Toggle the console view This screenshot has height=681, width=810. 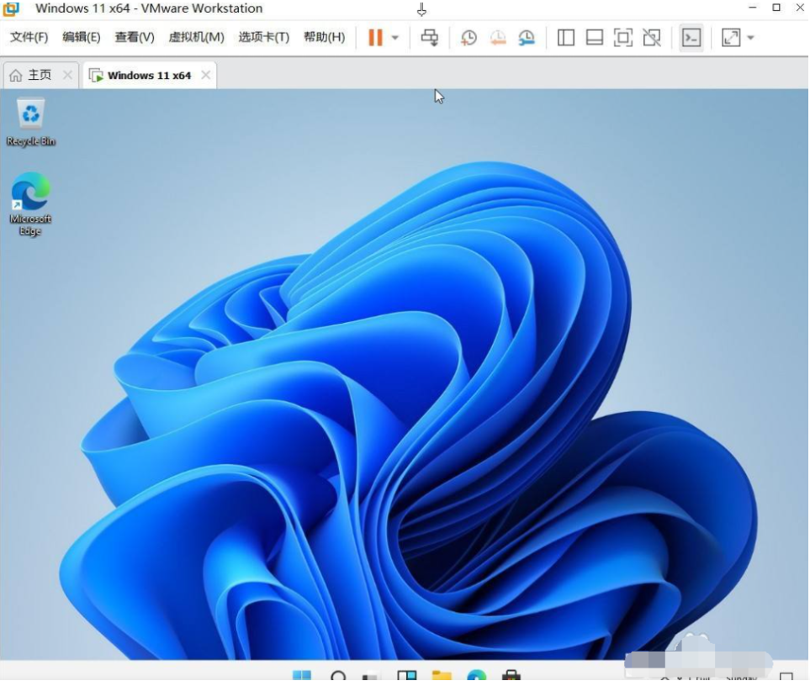(691, 37)
